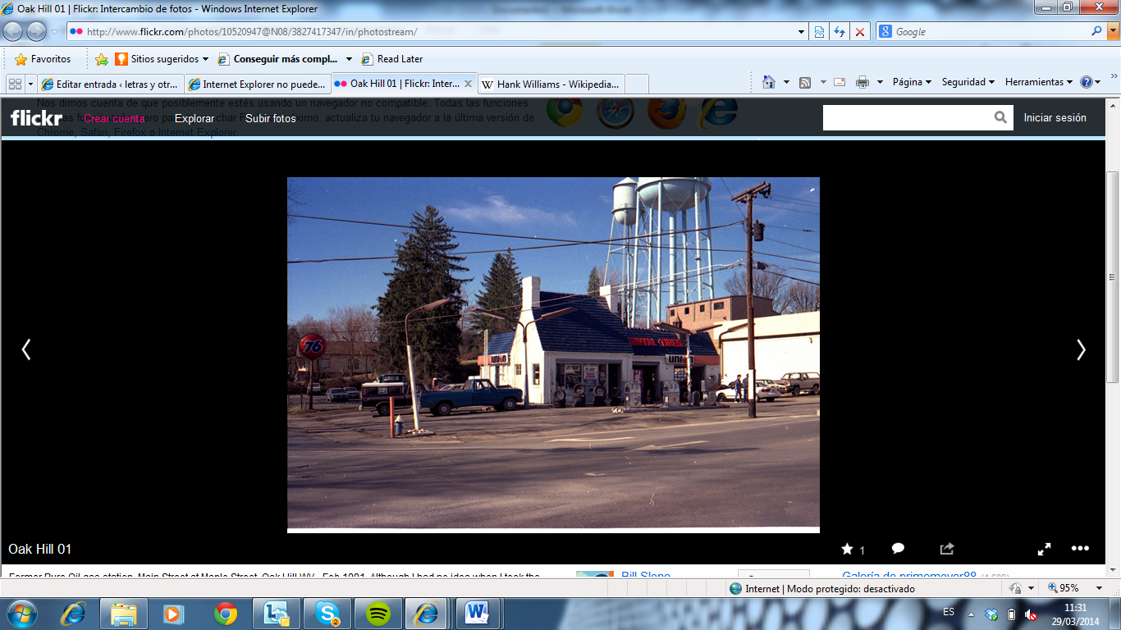The height and width of the screenshot is (630, 1121).
Task: Click the Internet Explorer refresh button
Action: (840, 32)
